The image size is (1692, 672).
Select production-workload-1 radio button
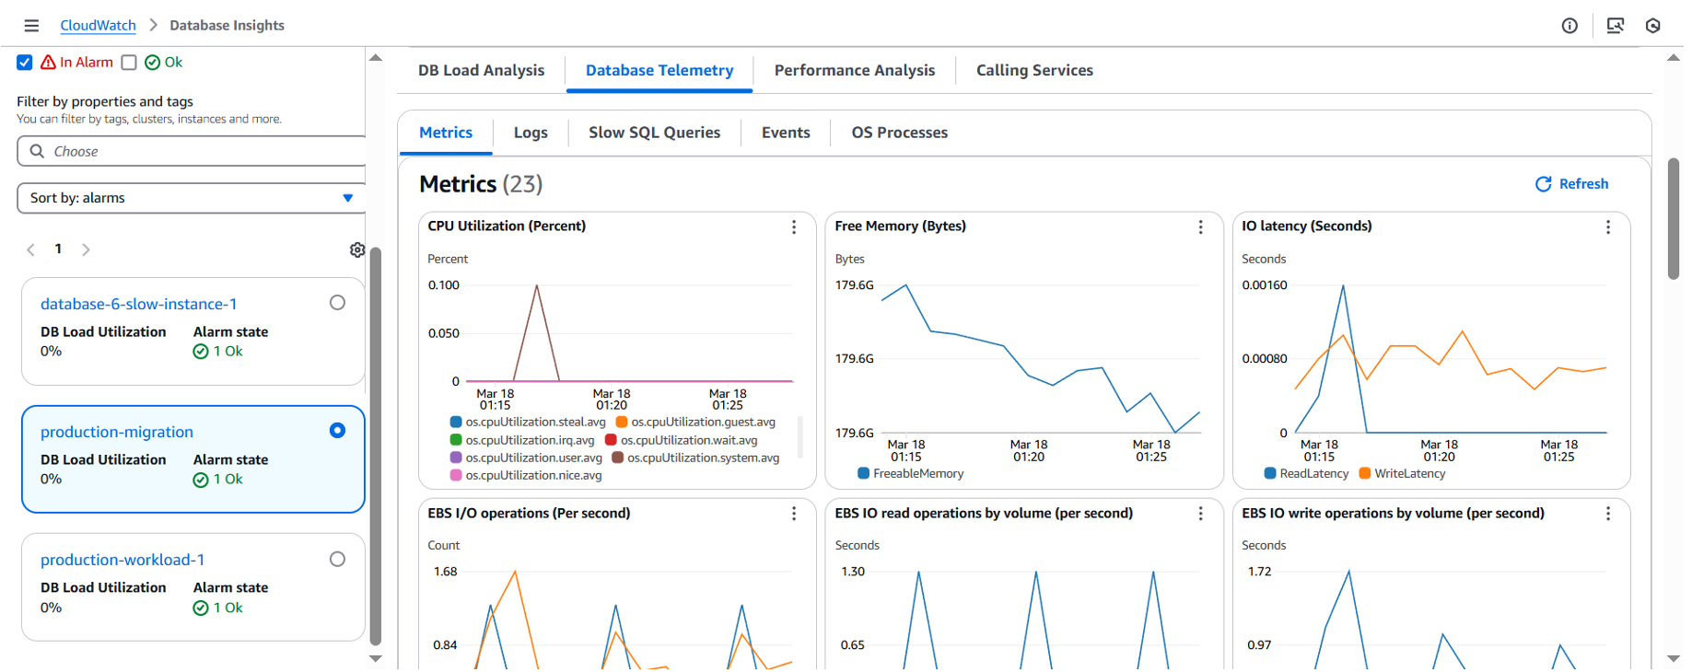(x=337, y=559)
